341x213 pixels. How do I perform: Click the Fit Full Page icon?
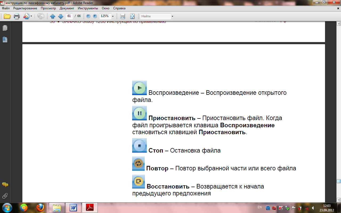coord(132,16)
